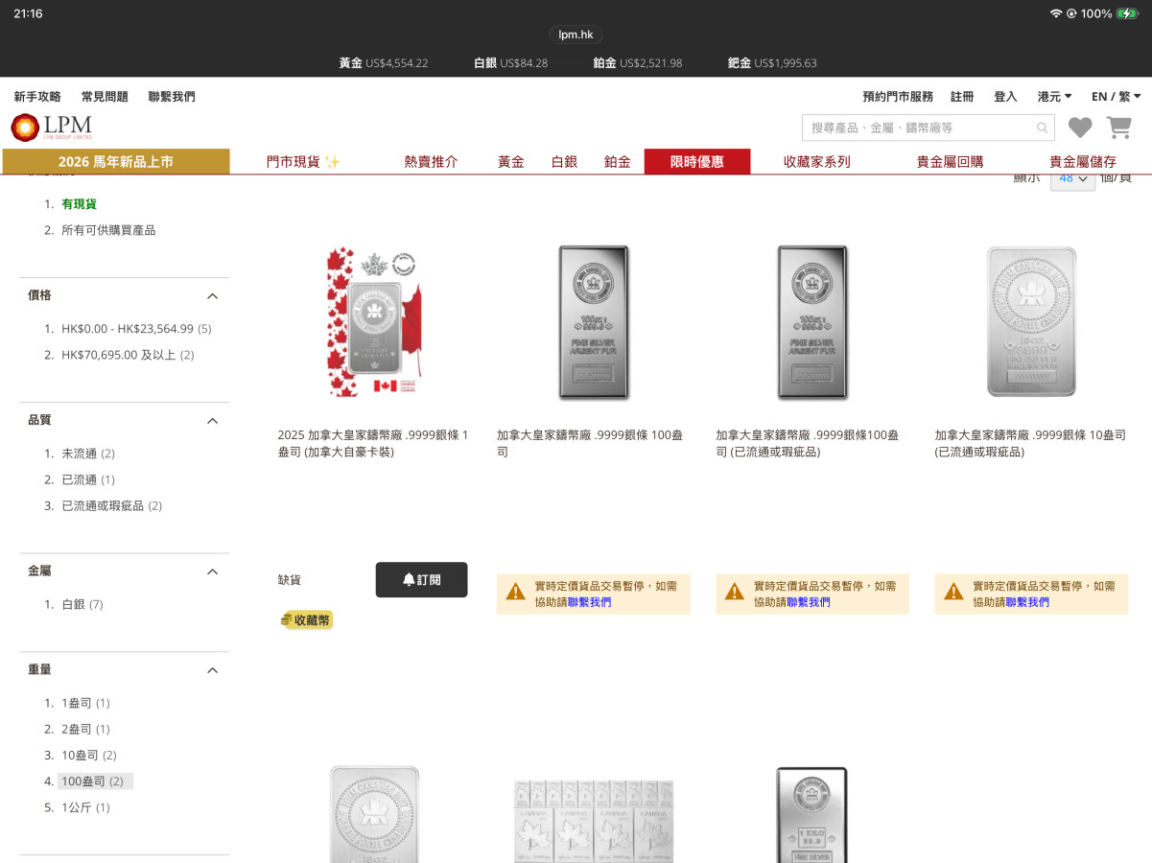Image resolution: width=1152 pixels, height=863 pixels.
Task: Filter quality by 已流通 (1)
Action: tap(88, 479)
